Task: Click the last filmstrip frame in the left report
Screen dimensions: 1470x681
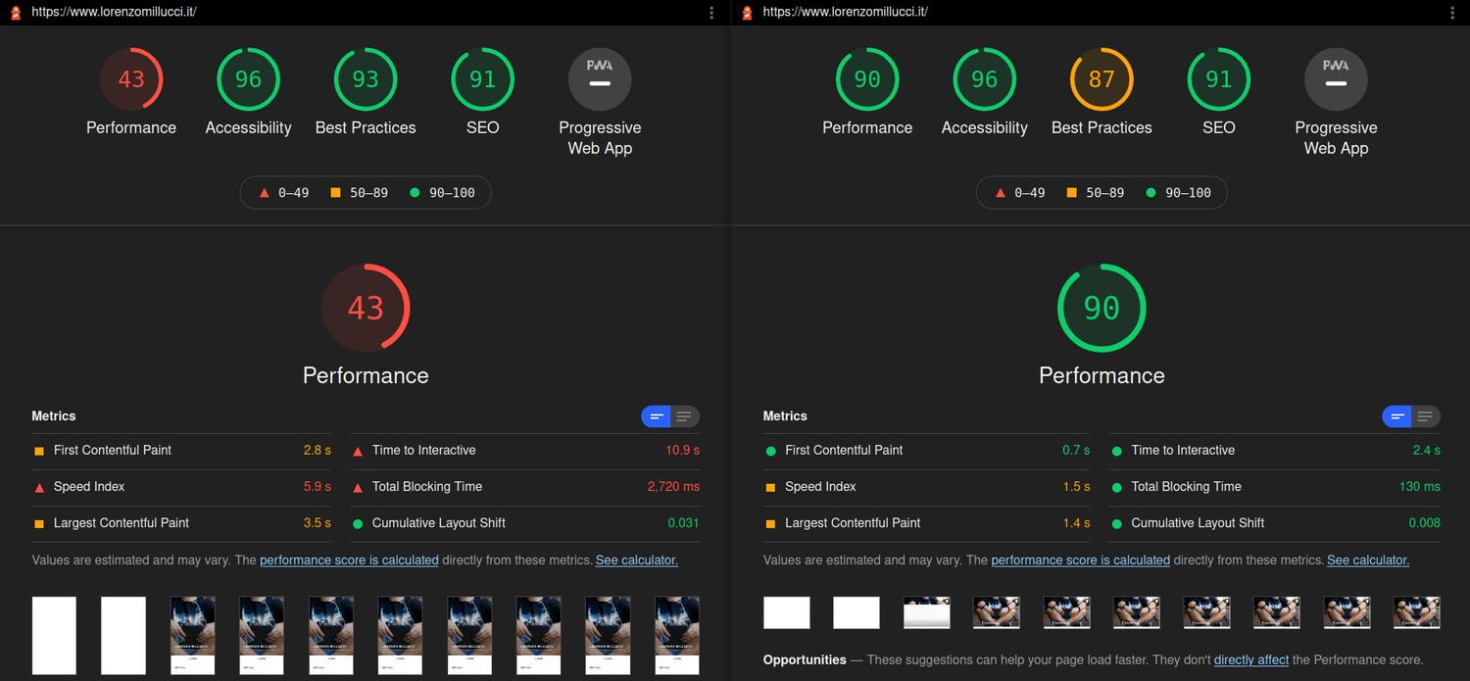Action: point(677,636)
